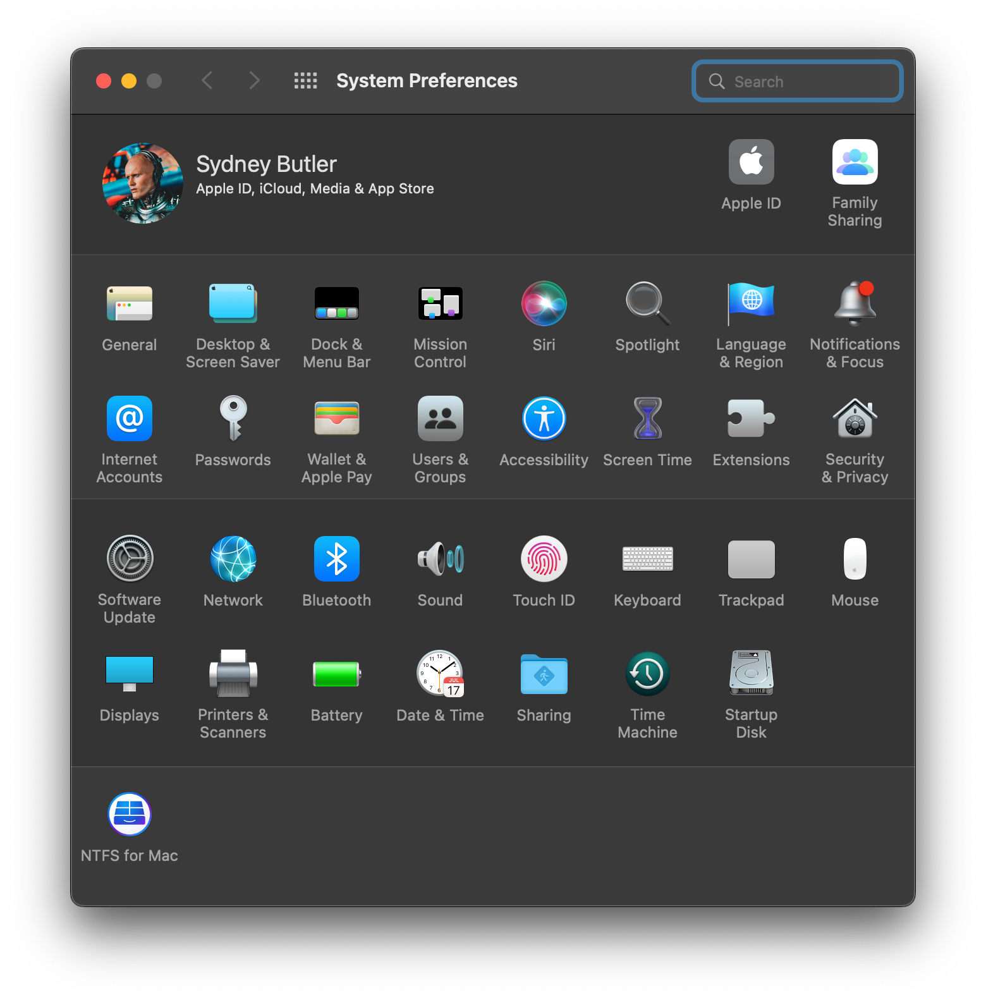Image resolution: width=986 pixels, height=1000 pixels.
Task: Open Security & Privacy settings
Action: tap(855, 419)
